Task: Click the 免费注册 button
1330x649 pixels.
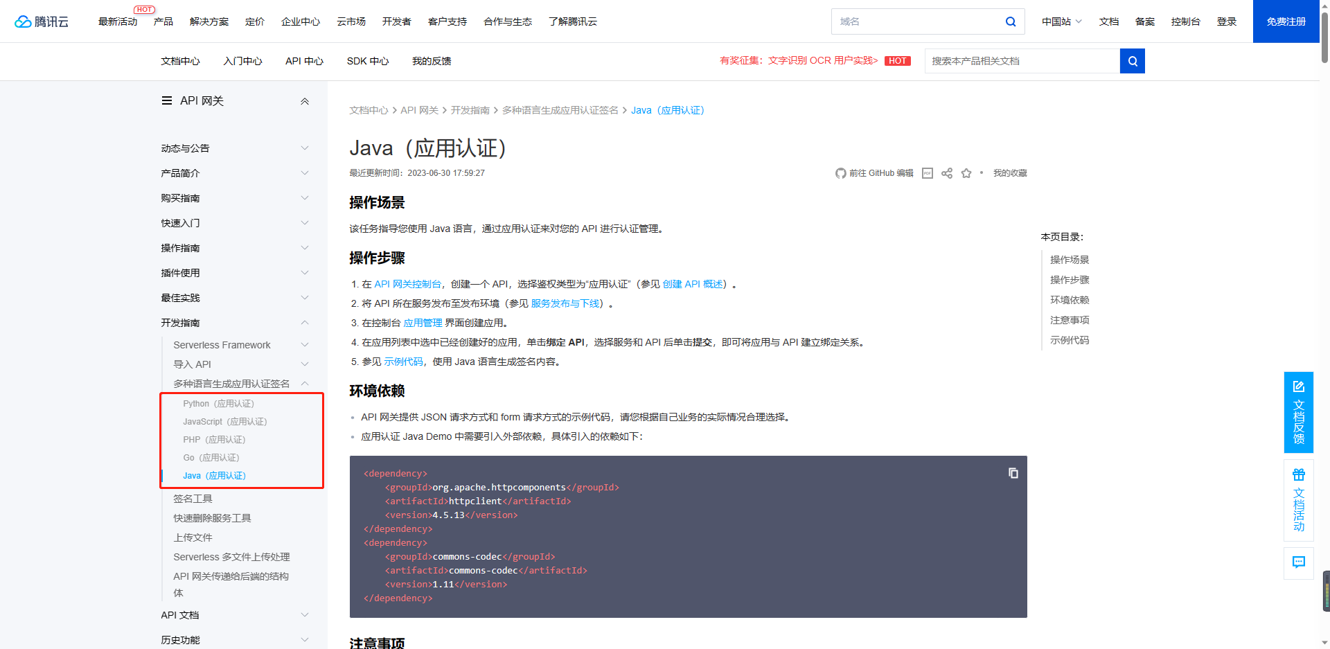Action: tap(1286, 21)
